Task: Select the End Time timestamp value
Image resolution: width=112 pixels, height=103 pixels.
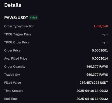Action: pos(92,99)
